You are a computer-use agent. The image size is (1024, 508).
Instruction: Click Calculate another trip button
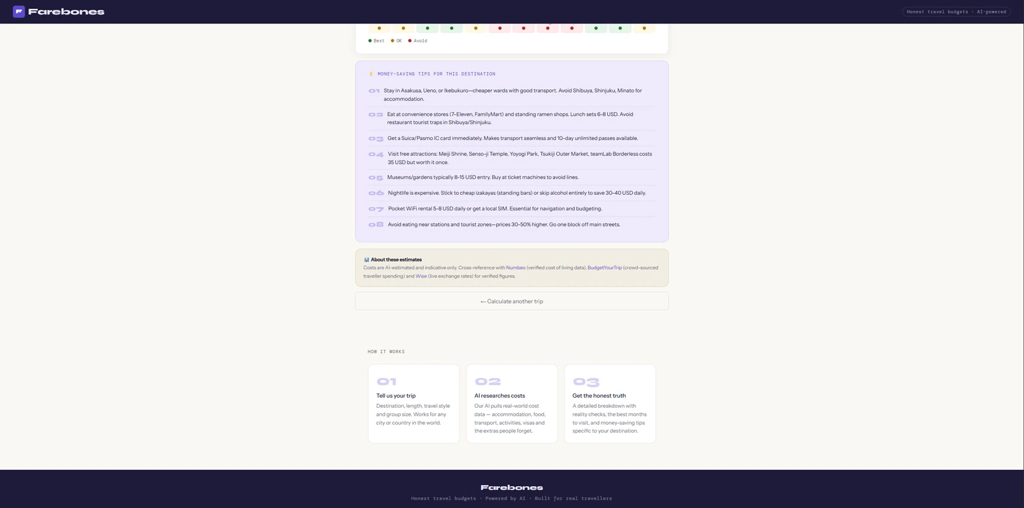click(x=512, y=301)
